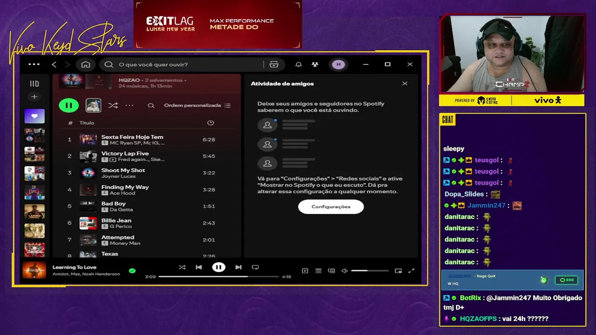The image size is (596, 335).
Task: Select the song 'Shoot My Shot'
Action: click(123, 170)
